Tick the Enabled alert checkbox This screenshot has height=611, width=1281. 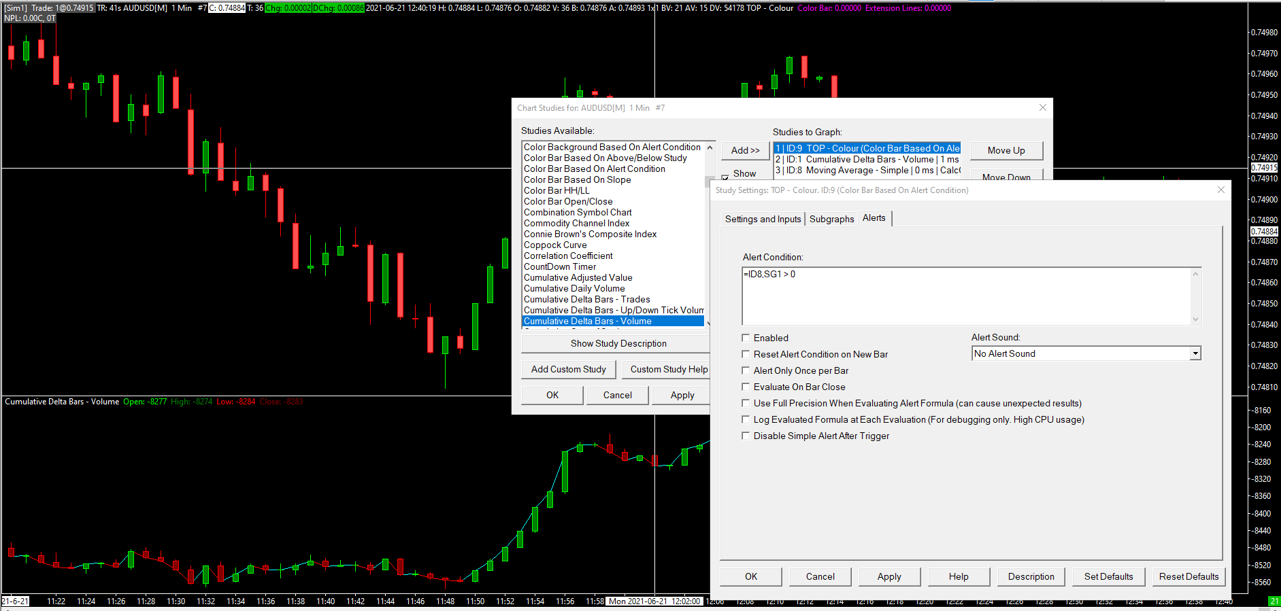pyautogui.click(x=746, y=338)
